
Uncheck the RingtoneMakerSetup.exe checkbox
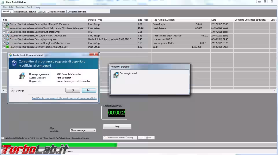[x=4, y=43]
